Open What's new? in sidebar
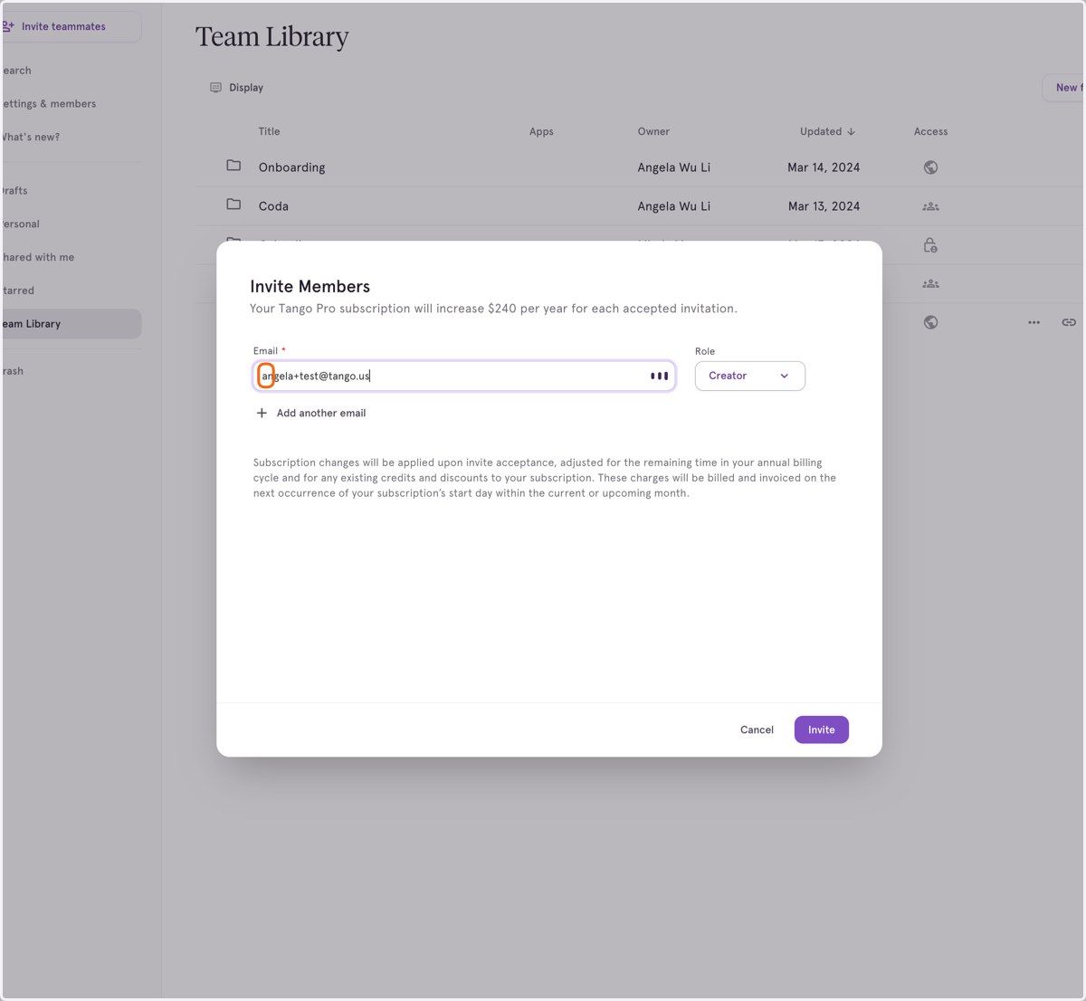Screen dimensions: 1086x1001 pos(30,137)
